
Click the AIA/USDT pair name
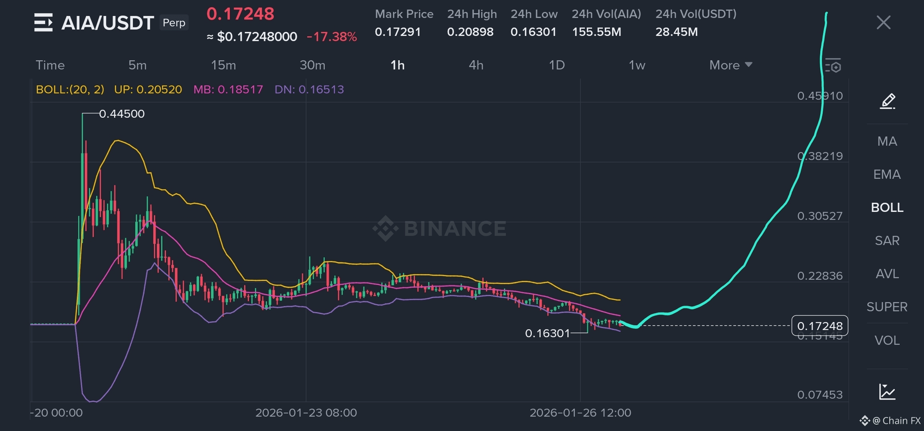(108, 23)
